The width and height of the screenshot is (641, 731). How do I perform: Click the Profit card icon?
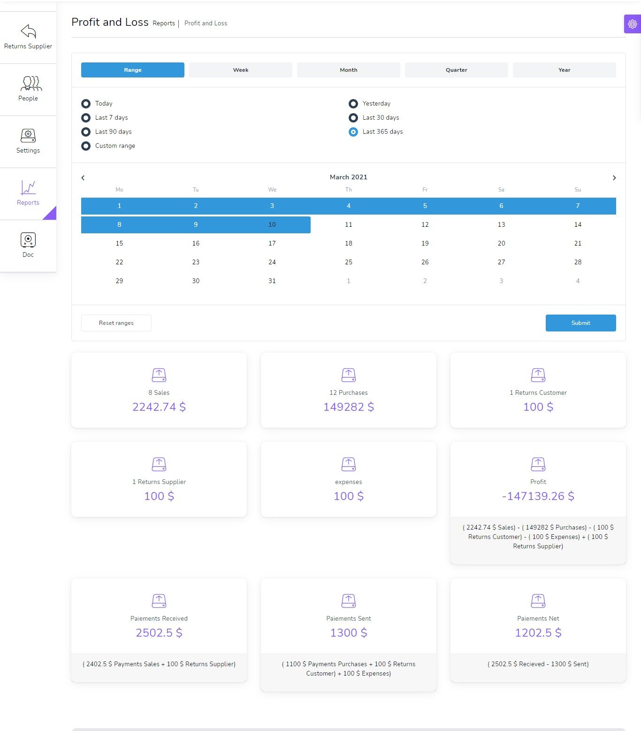point(538,464)
